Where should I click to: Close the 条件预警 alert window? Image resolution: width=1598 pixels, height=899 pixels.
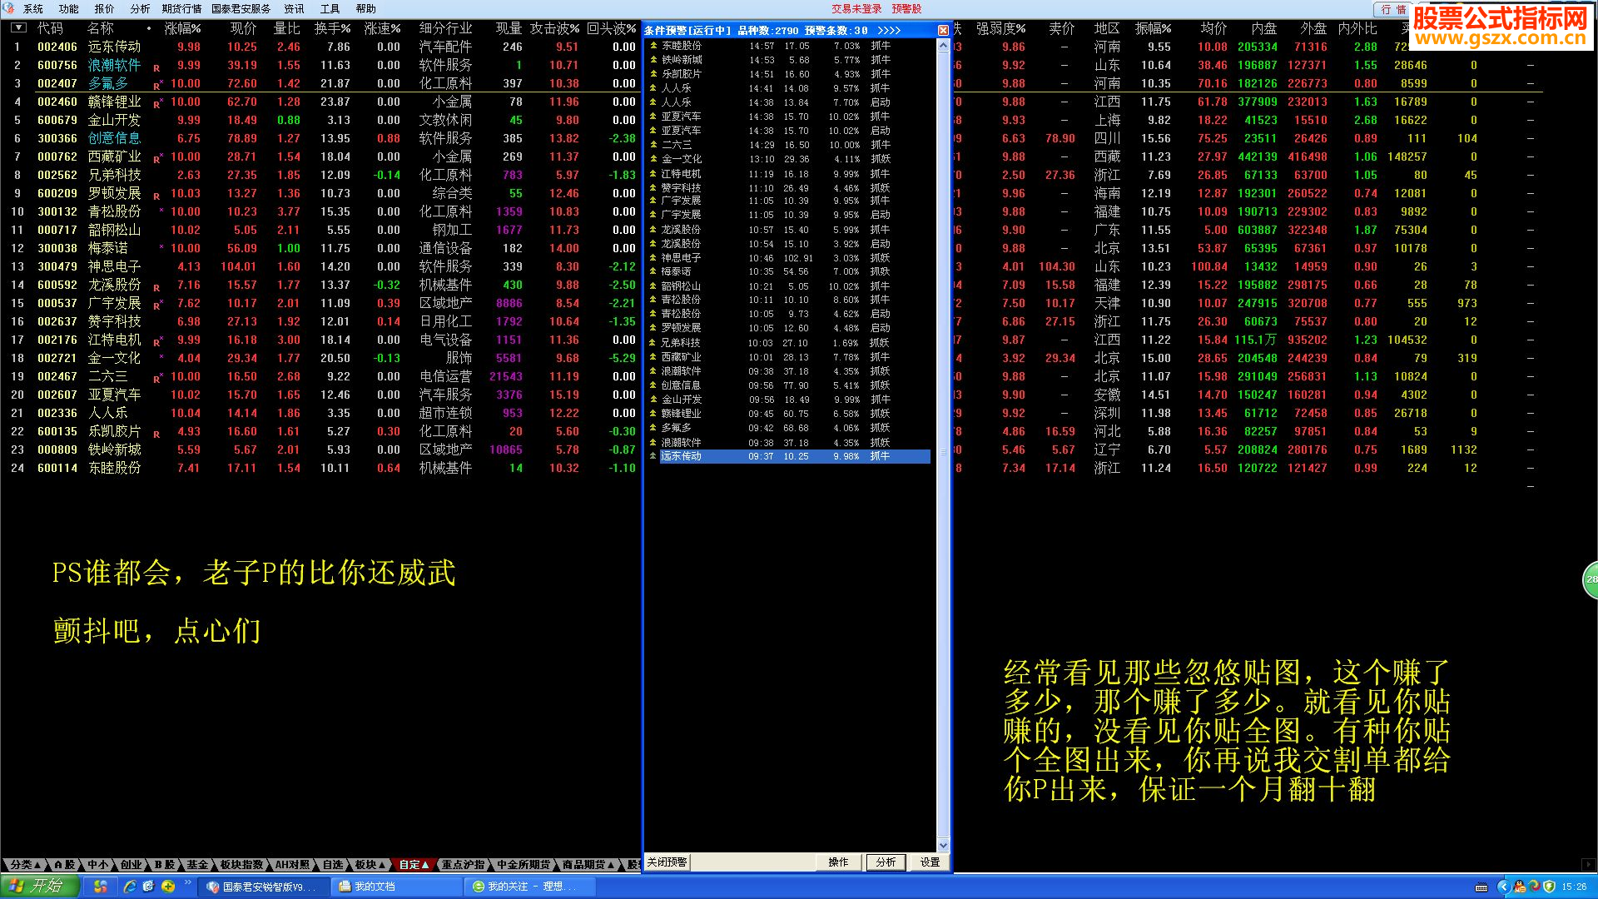tap(943, 30)
